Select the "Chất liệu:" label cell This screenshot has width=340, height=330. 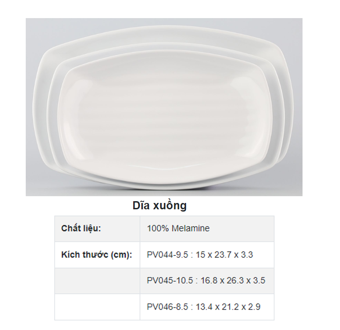81,228
